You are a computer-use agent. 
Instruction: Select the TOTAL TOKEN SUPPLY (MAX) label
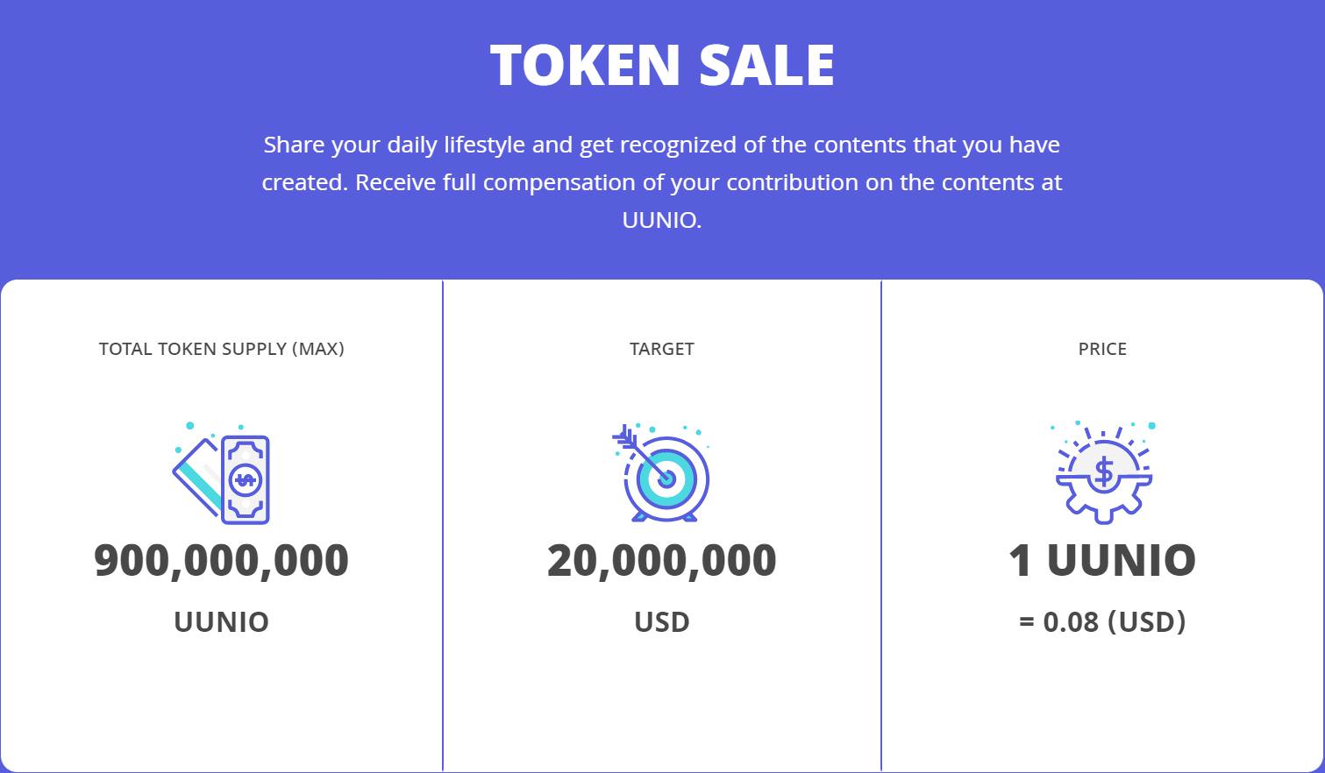point(222,349)
